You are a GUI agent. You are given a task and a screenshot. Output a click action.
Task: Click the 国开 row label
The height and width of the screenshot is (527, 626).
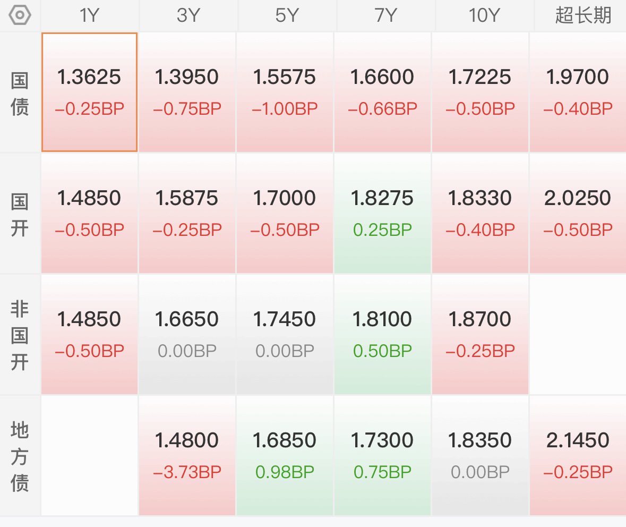20,214
